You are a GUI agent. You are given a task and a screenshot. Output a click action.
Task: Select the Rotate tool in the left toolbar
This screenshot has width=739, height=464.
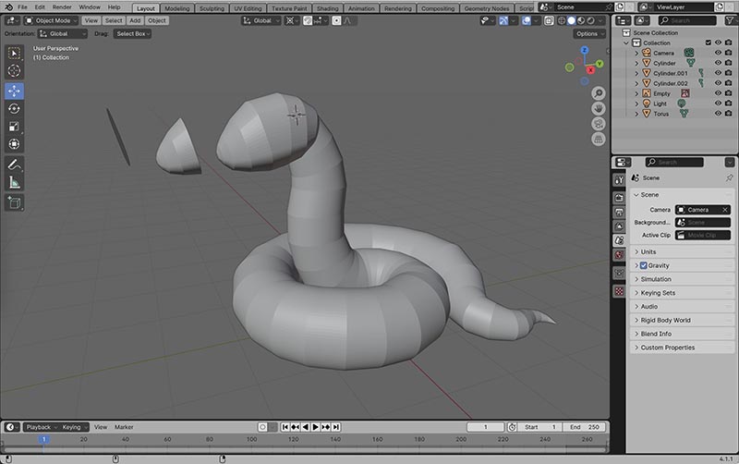(x=15, y=109)
